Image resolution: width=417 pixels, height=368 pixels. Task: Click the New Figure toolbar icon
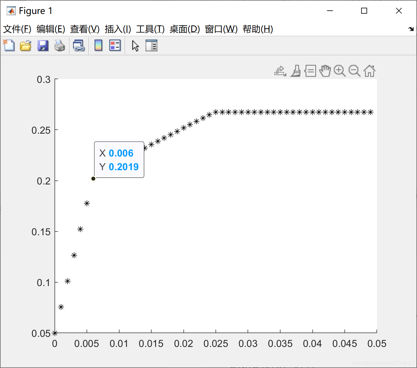[x=9, y=45]
